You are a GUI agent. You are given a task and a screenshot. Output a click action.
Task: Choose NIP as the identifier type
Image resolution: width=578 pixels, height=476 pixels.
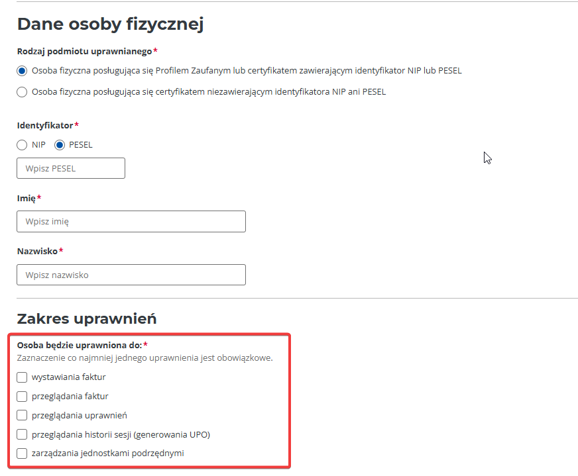coord(23,145)
